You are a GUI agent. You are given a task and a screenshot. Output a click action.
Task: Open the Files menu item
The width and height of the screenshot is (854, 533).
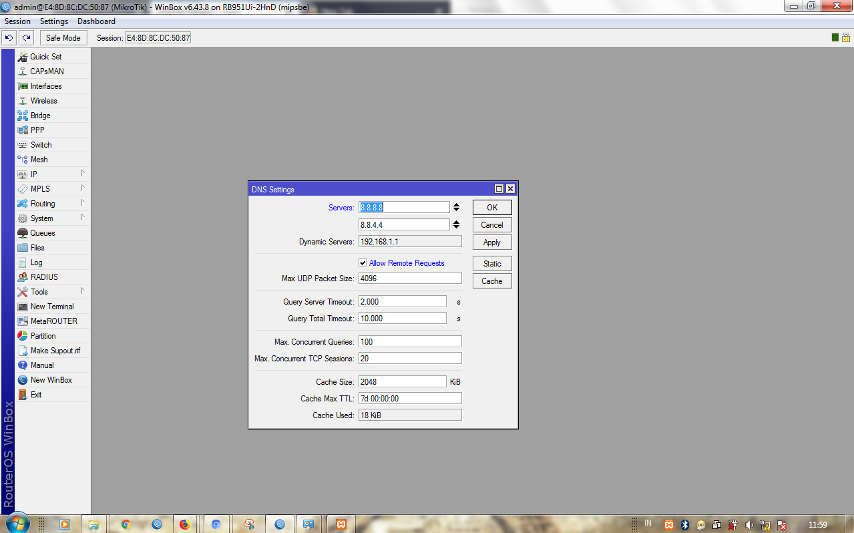(x=53, y=248)
